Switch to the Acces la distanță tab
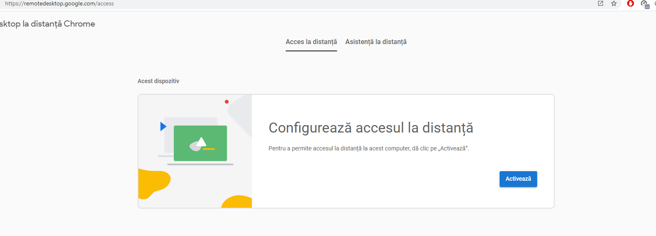The width and height of the screenshot is (656, 236). pyautogui.click(x=311, y=42)
